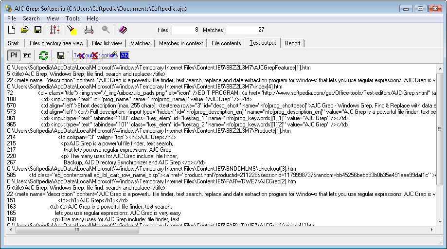Image resolution: width=447 pixels, height=249 pixels.
Task: Select the Text output tab
Action: (x=263, y=43)
